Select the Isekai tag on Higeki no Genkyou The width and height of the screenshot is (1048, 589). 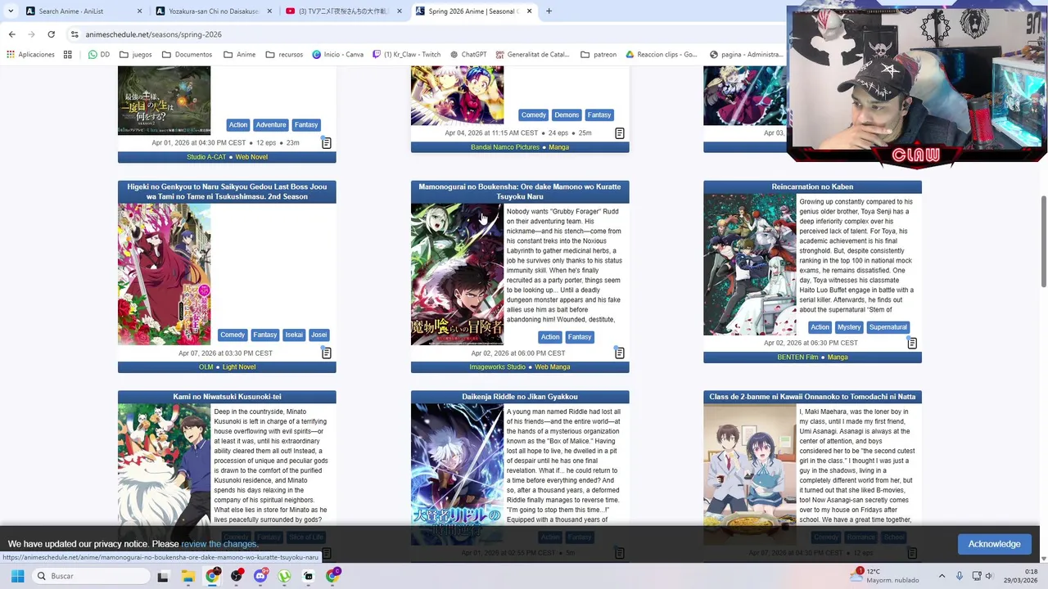coord(294,335)
